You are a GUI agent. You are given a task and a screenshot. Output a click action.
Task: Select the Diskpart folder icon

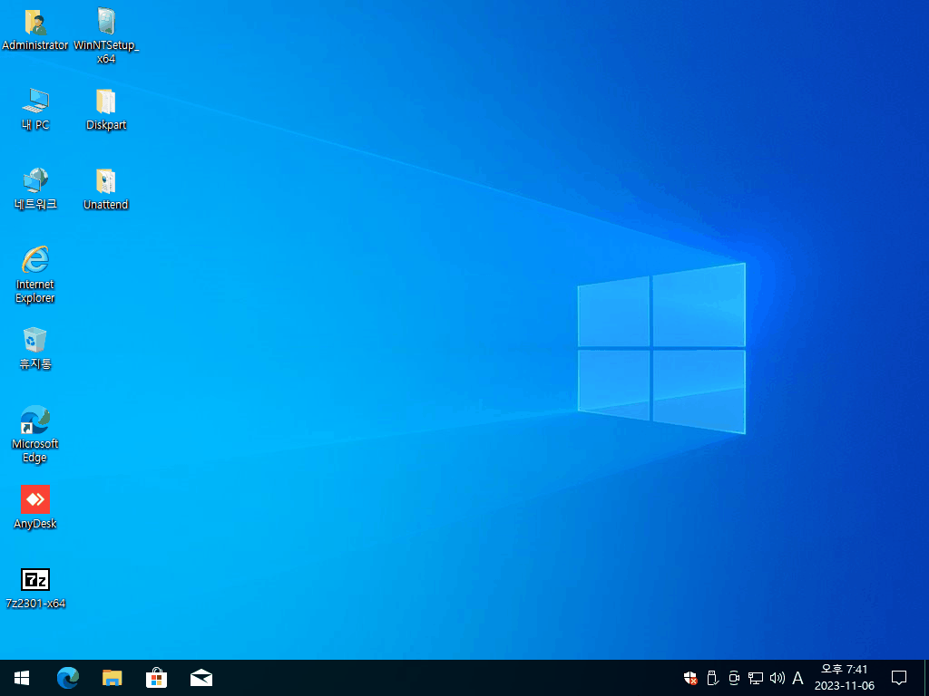pos(106,110)
